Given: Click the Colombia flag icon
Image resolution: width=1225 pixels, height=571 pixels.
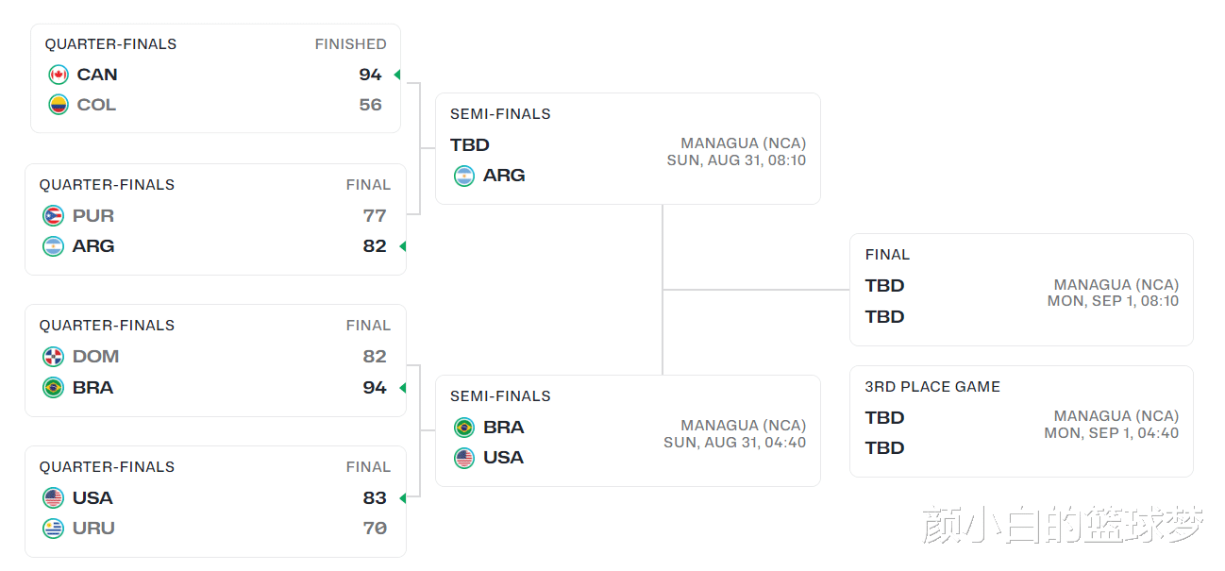Looking at the screenshot, I should [59, 105].
